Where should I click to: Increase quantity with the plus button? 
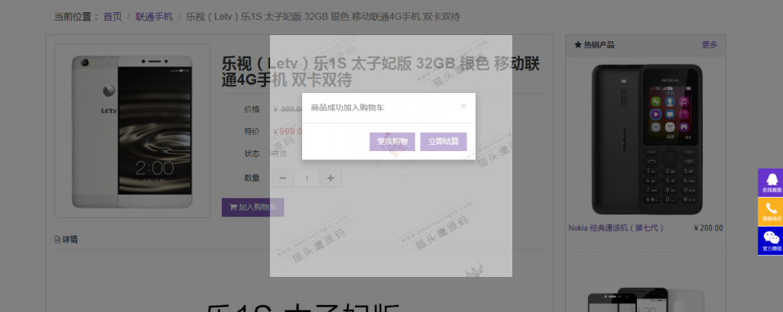[x=330, y=179]
